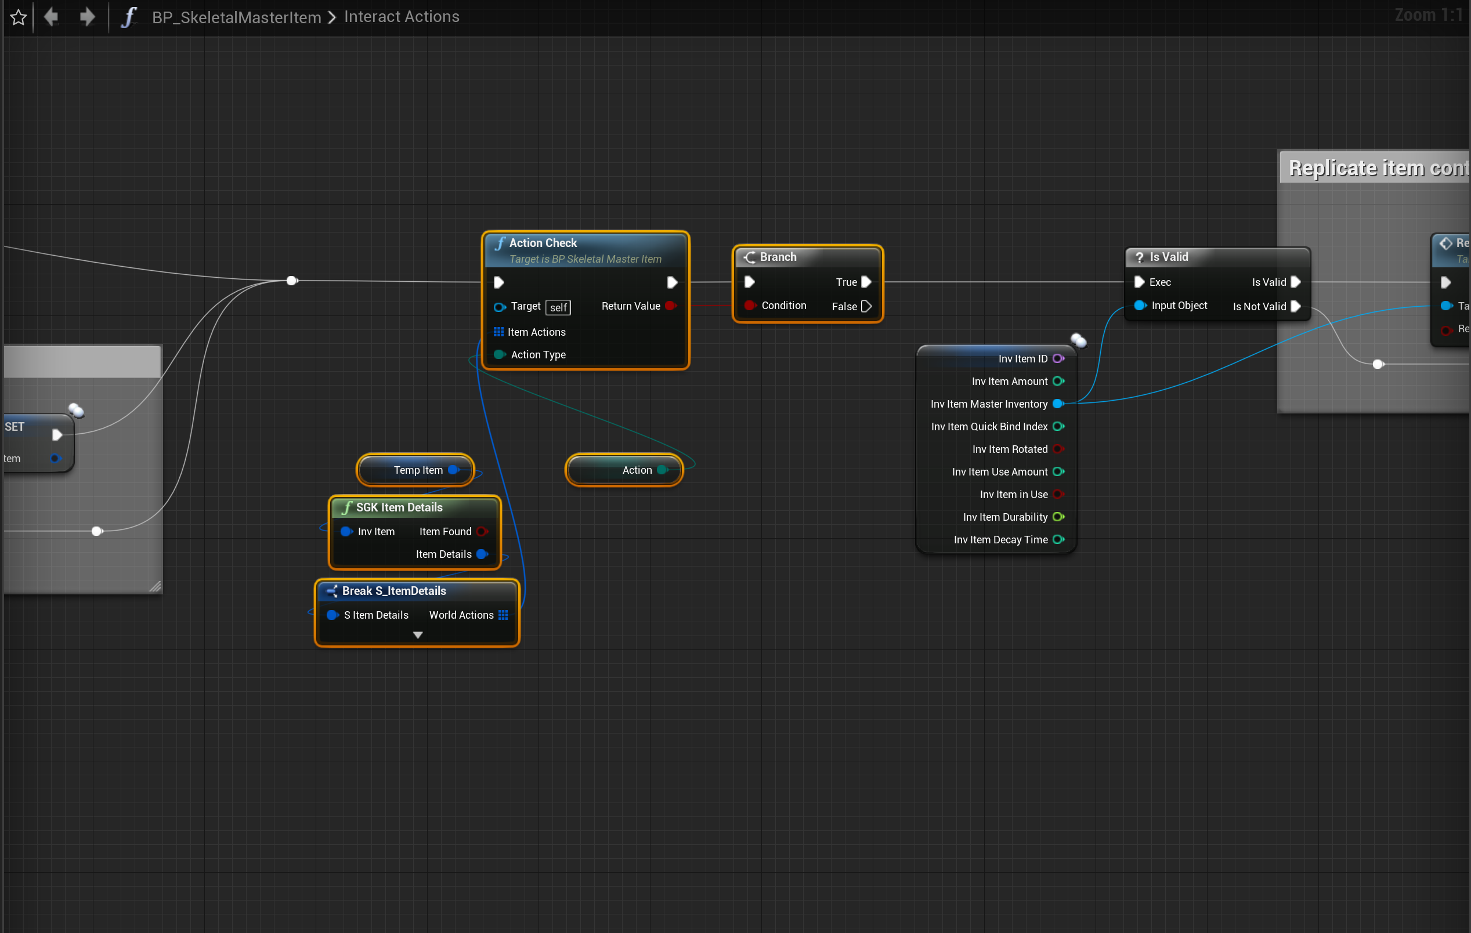Screen dimensions: 1471x933
Task: Click the favorite star icon in the breadcrumb bar
Action: [19, 17]
